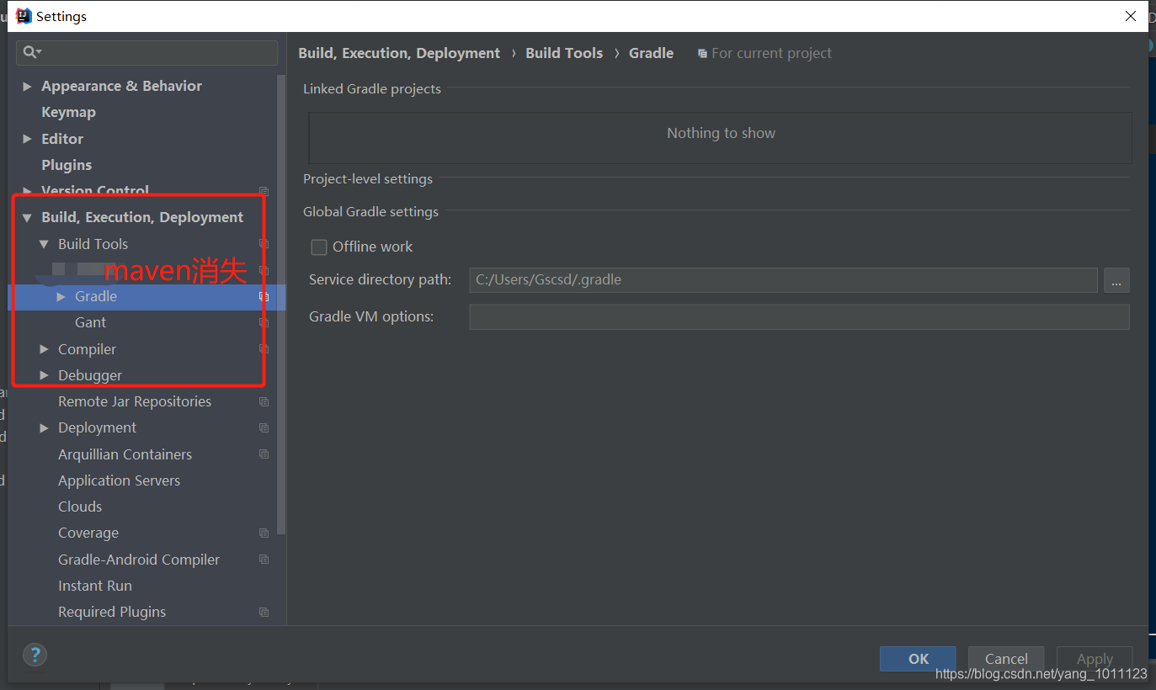Enable the 'Offline work' checkbox

point(318,247)
